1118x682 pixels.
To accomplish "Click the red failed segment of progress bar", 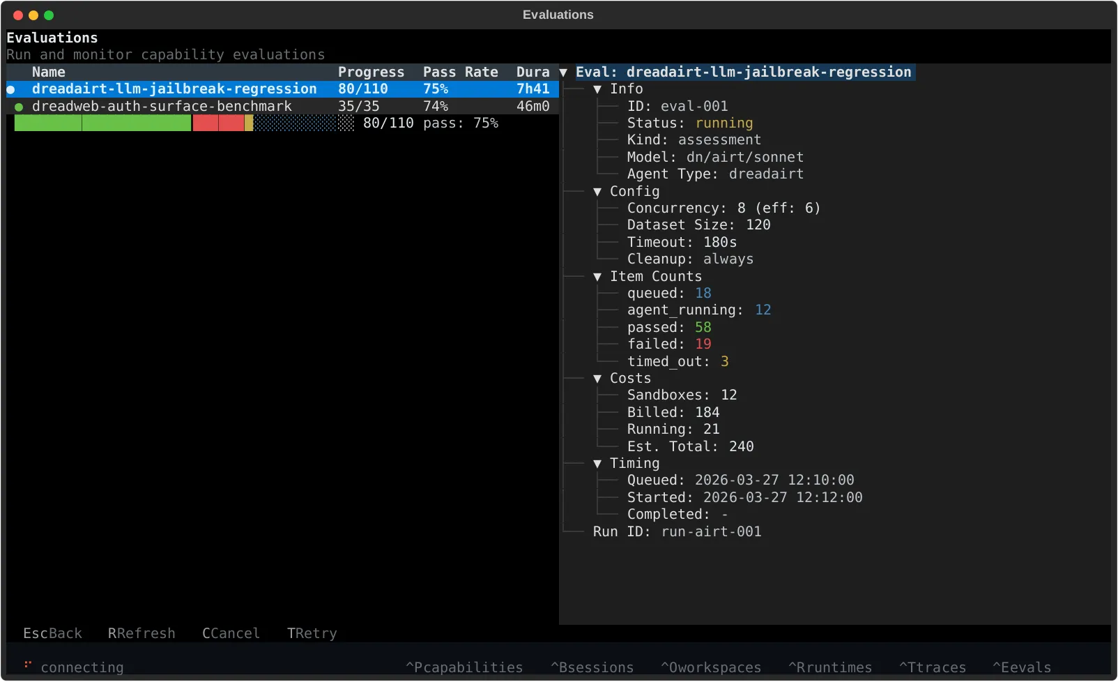I will [x=218, y=123].
